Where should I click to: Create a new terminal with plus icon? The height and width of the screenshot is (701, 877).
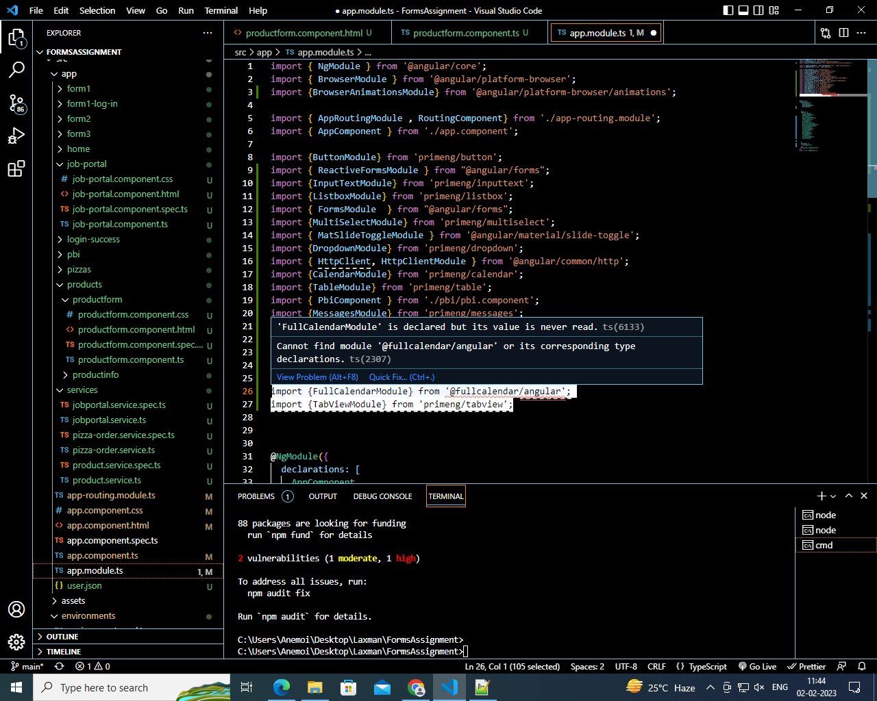[822, 496]
